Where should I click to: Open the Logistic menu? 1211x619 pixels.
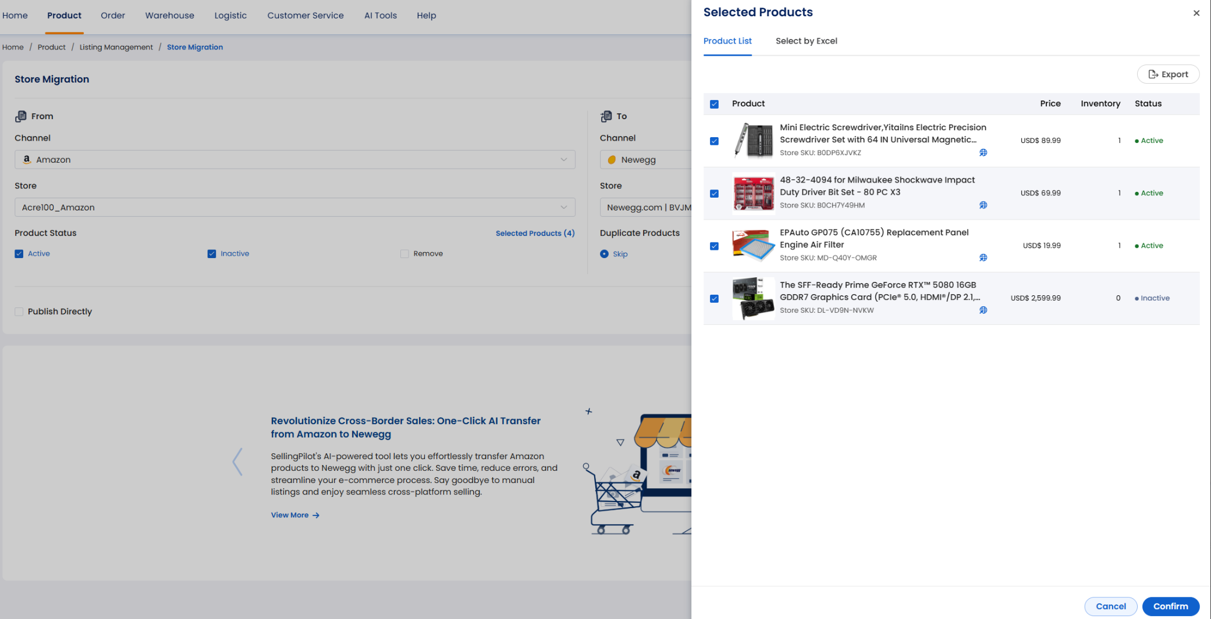coord(230,16)
